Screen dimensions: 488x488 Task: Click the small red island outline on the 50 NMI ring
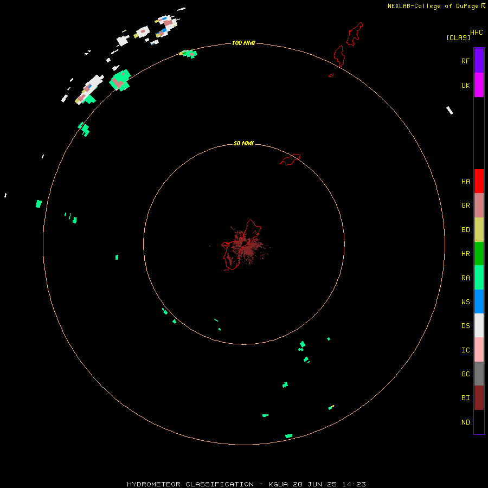291,159
